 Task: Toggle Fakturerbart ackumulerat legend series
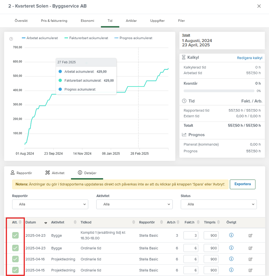86,38
